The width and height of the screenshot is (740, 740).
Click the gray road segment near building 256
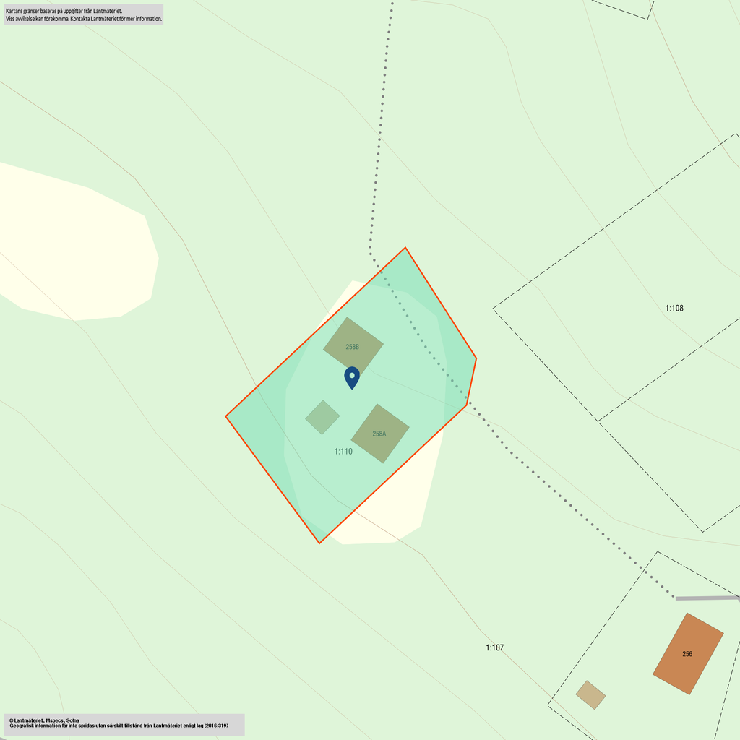pyautogui.click(x=706, y=598)
